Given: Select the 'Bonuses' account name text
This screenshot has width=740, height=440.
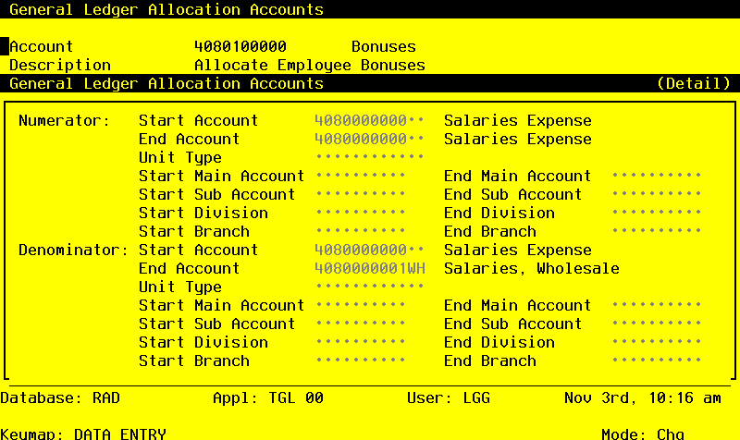Looking at the screenshot, I should point(384,47).
